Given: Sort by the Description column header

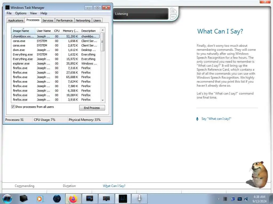Looking at the screenshot, I should (90, 31).
